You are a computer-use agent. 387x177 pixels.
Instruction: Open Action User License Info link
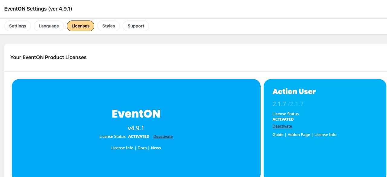coord(325,135)
